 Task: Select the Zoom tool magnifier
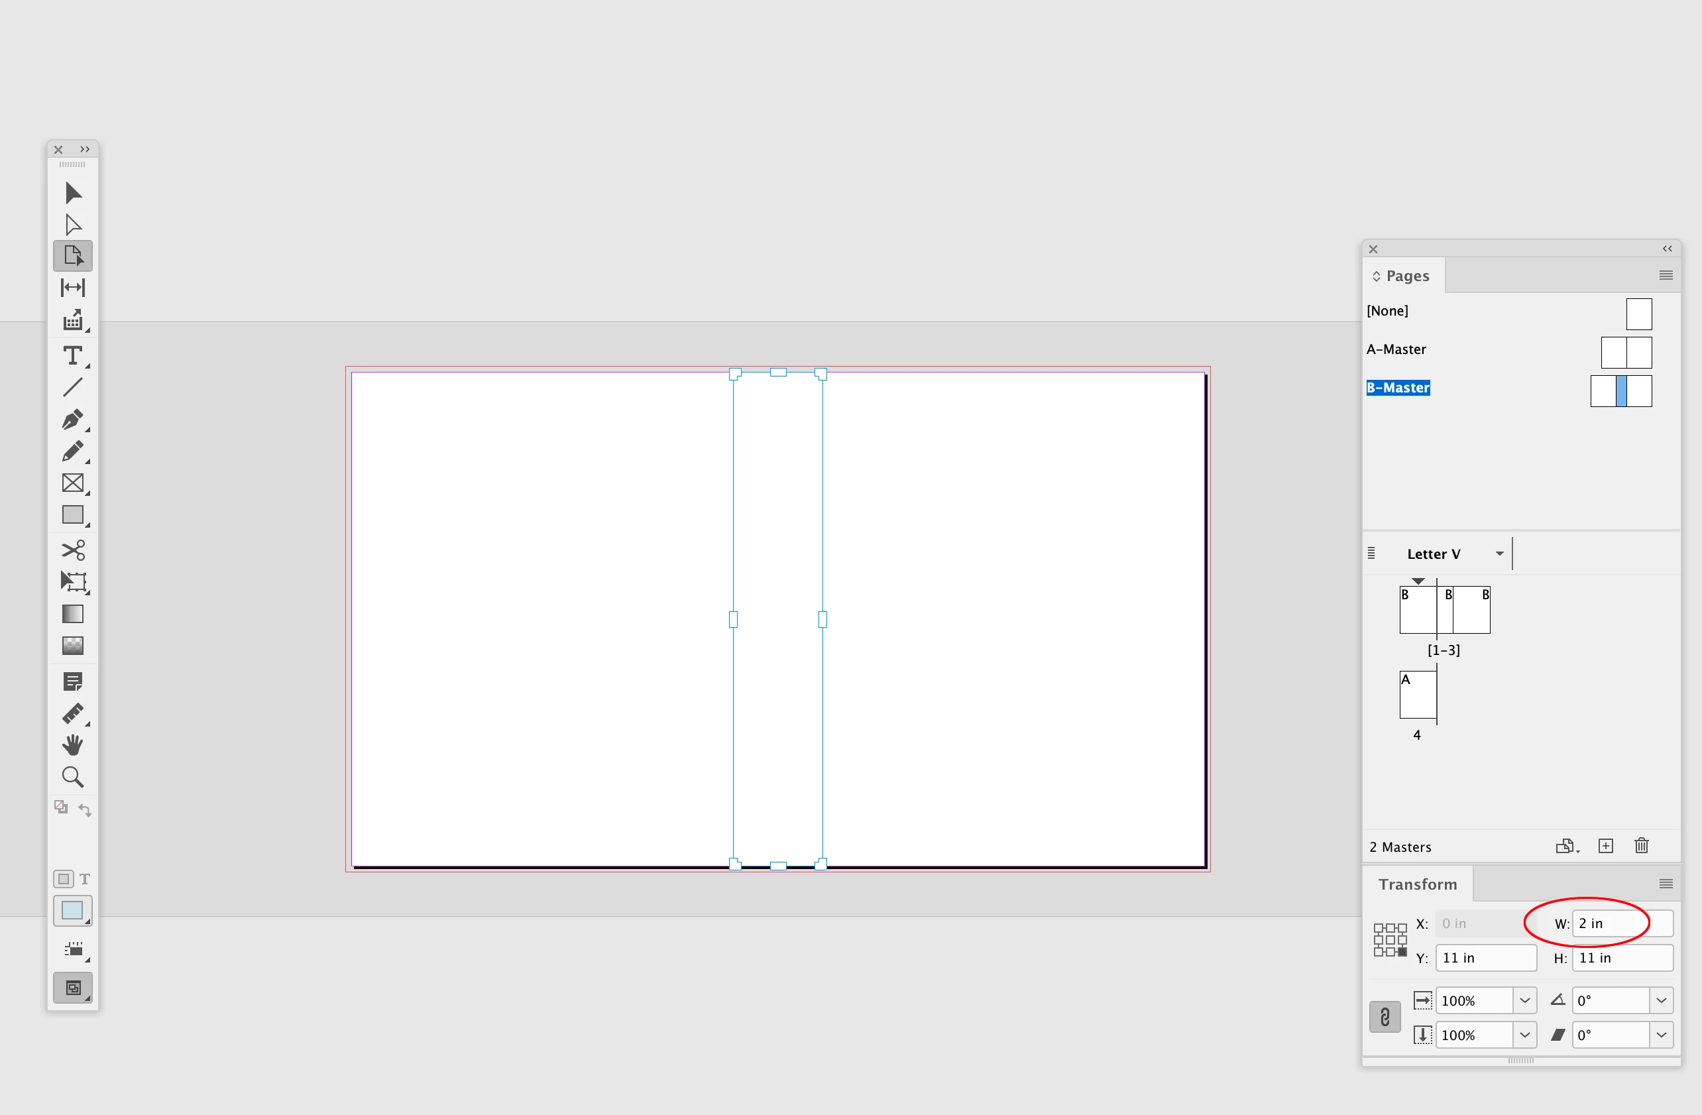72,777
